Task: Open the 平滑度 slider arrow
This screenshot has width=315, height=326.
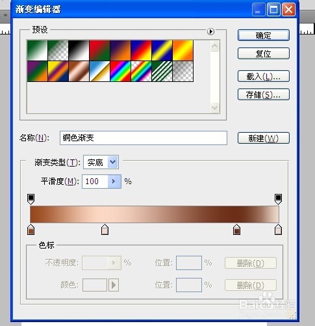Action: (x=114, y=182)
